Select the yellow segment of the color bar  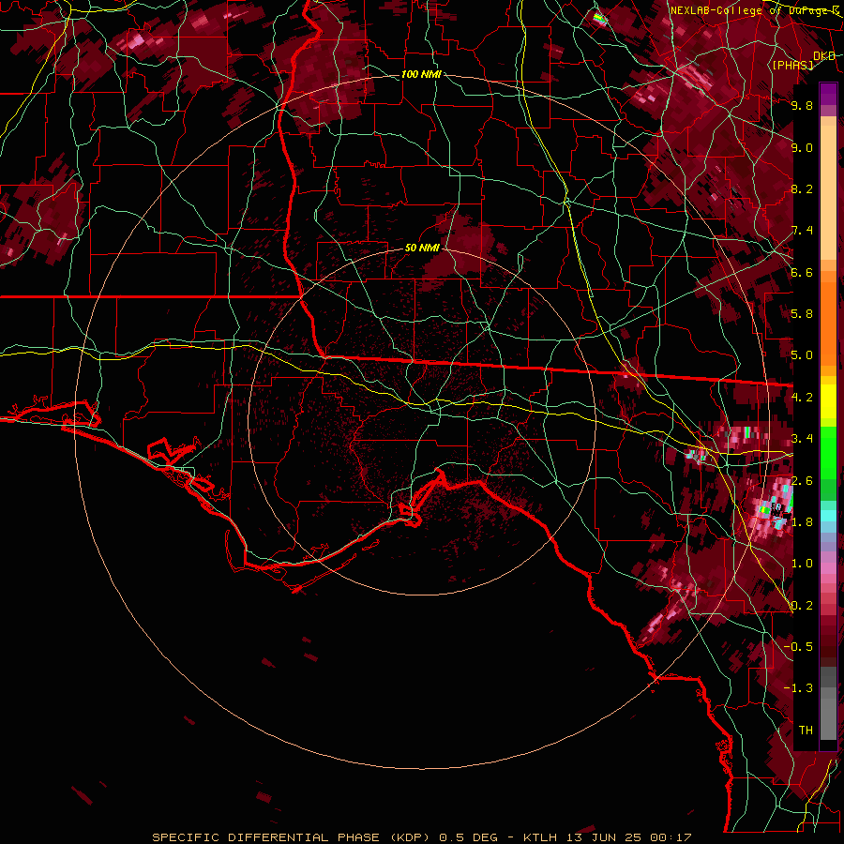[x=828, y=401]
